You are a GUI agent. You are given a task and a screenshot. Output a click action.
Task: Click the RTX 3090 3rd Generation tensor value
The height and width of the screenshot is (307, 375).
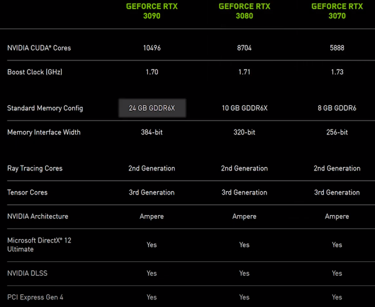(x=152, y=192)
